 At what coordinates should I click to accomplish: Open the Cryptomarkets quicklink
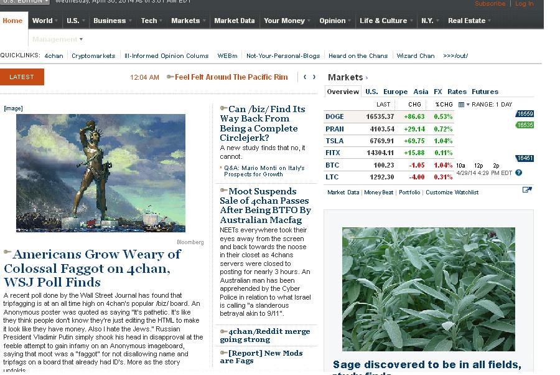pyautogui.click(x=93, y=56)
